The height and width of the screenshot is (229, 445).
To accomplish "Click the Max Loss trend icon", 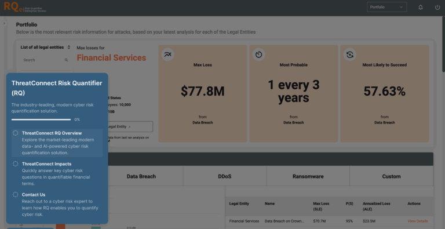I will (167, 54).
